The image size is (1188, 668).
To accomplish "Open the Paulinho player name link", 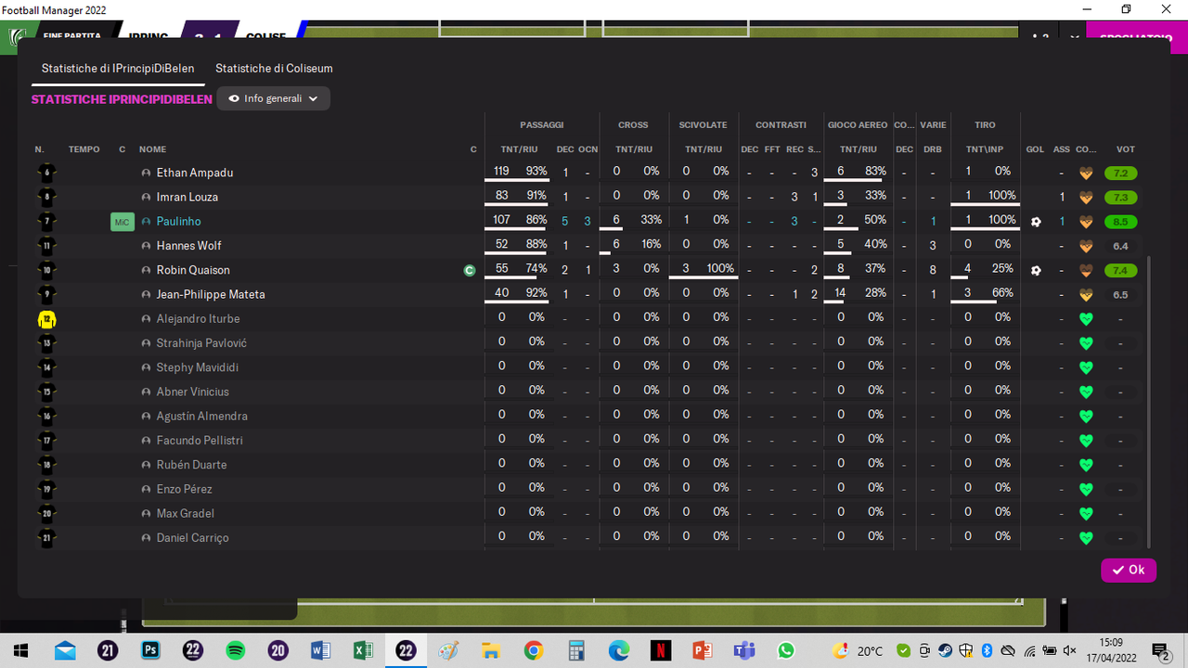I will coord(178,222).
